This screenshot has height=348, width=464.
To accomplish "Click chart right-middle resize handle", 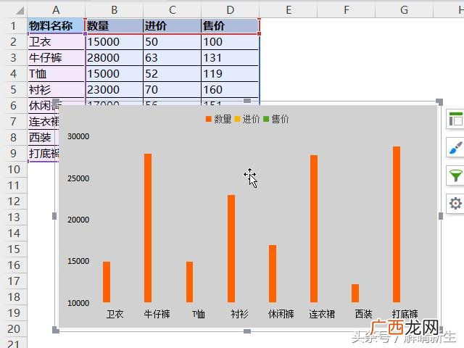I will click(441, 216).
